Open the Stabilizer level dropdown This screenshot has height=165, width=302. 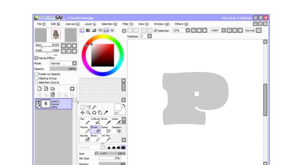coord(150,36)
